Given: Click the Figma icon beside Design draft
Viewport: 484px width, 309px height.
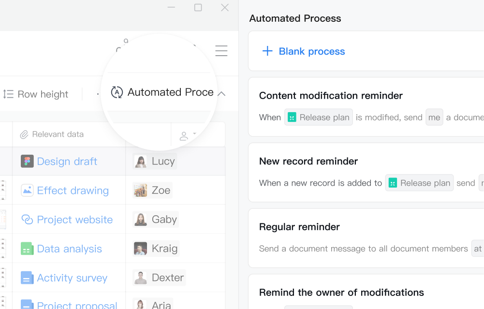Looking at the screenshot, I should (27, 162).
